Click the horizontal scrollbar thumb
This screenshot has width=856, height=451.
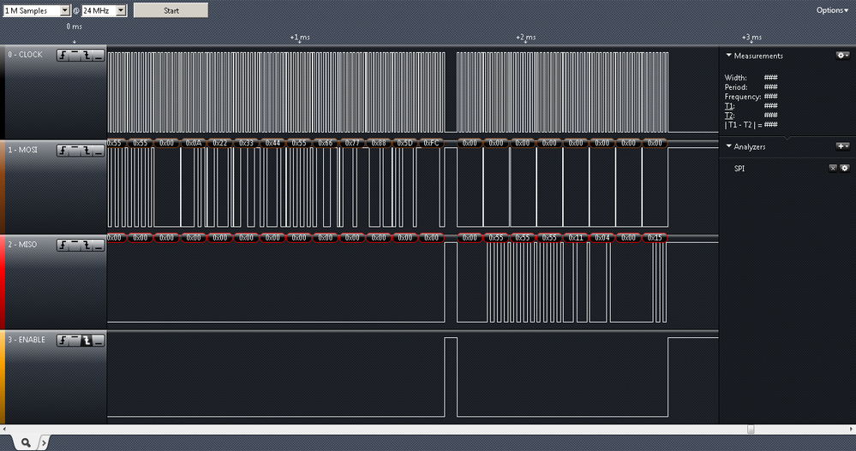click(751, 430)
